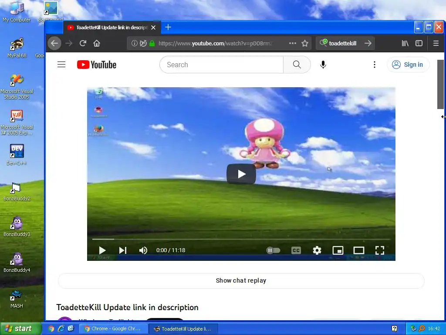446x335 pixels.
Task: Click the third quick launch icon
Action: click(x=71, y=328)
